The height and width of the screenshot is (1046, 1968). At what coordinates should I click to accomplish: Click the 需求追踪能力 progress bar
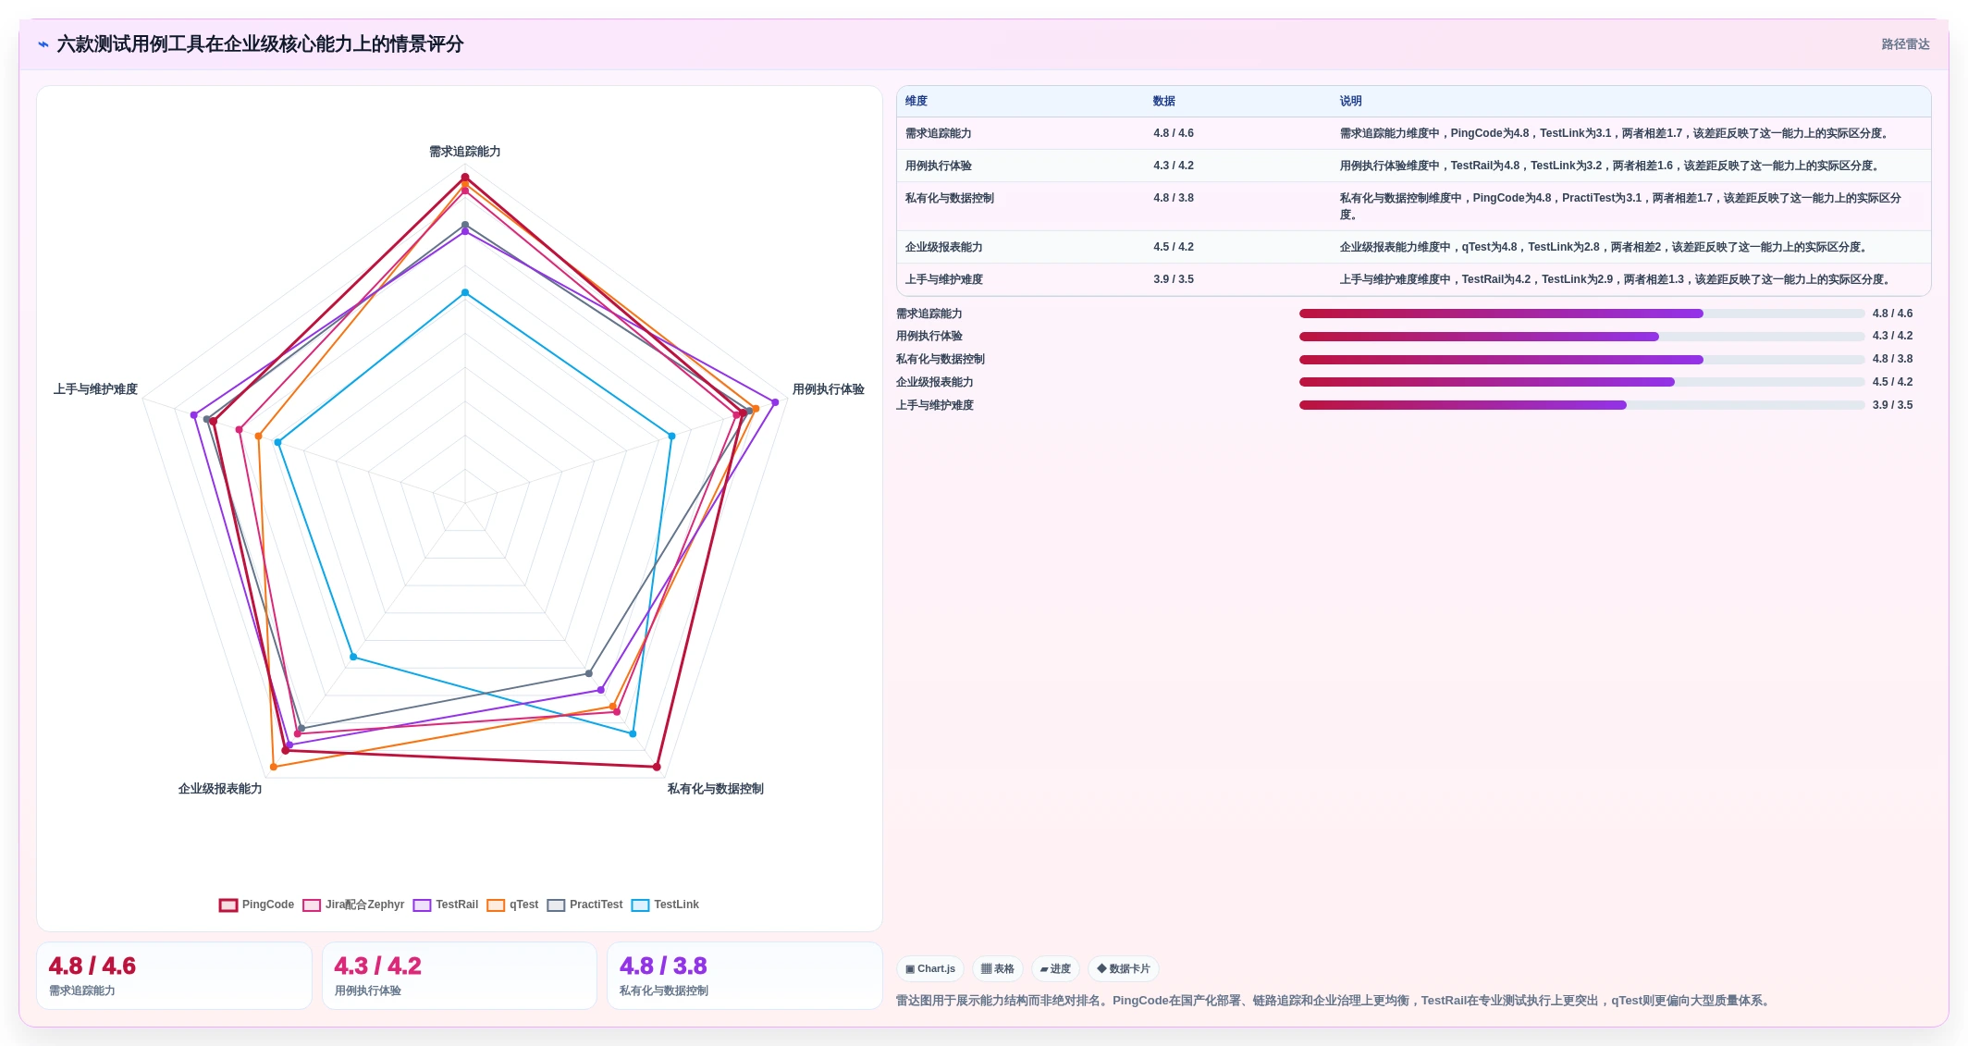pyautogui.click(x=1581, y=314)
